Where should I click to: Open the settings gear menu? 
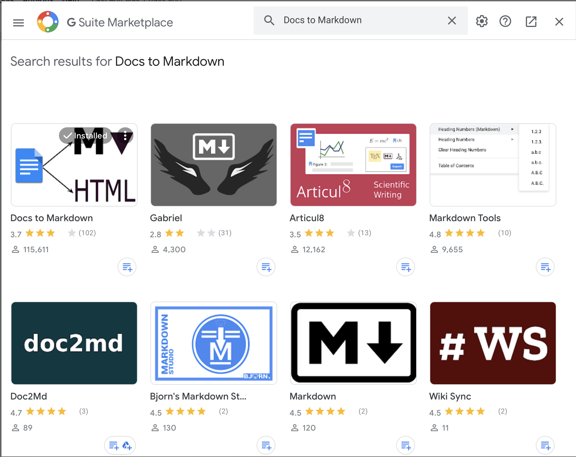pyautogui.click(x=482, y=21)
